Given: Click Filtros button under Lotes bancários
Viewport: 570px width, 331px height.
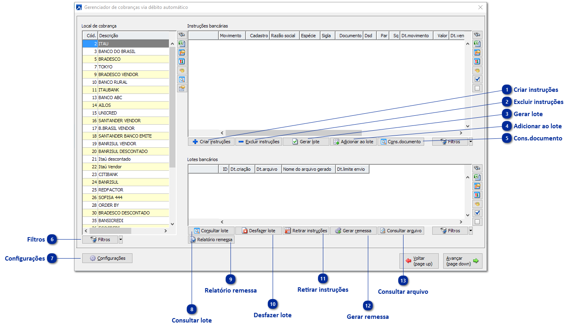Looking at the screenshot, I should 450,231.
